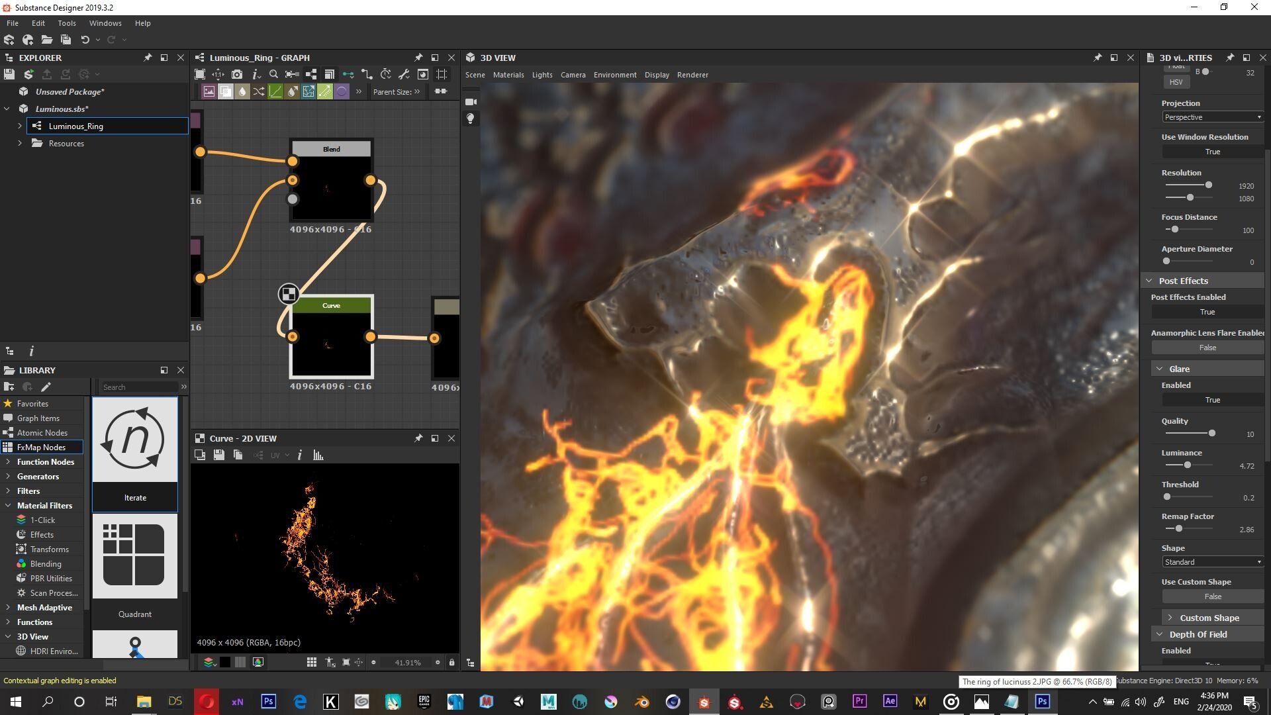This screenshot has height=715, width=1271.
Task: Expand the Resources folder in Explorer
Action: click(x=20, y=144)
